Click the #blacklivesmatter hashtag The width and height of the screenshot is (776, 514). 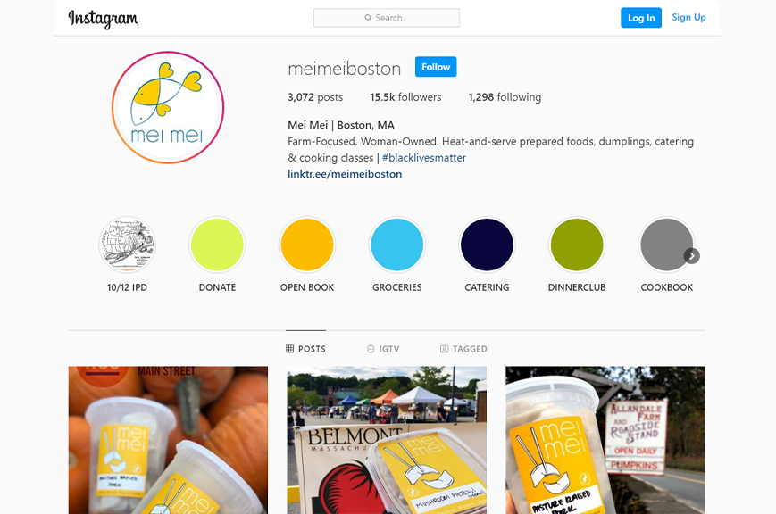424,158
